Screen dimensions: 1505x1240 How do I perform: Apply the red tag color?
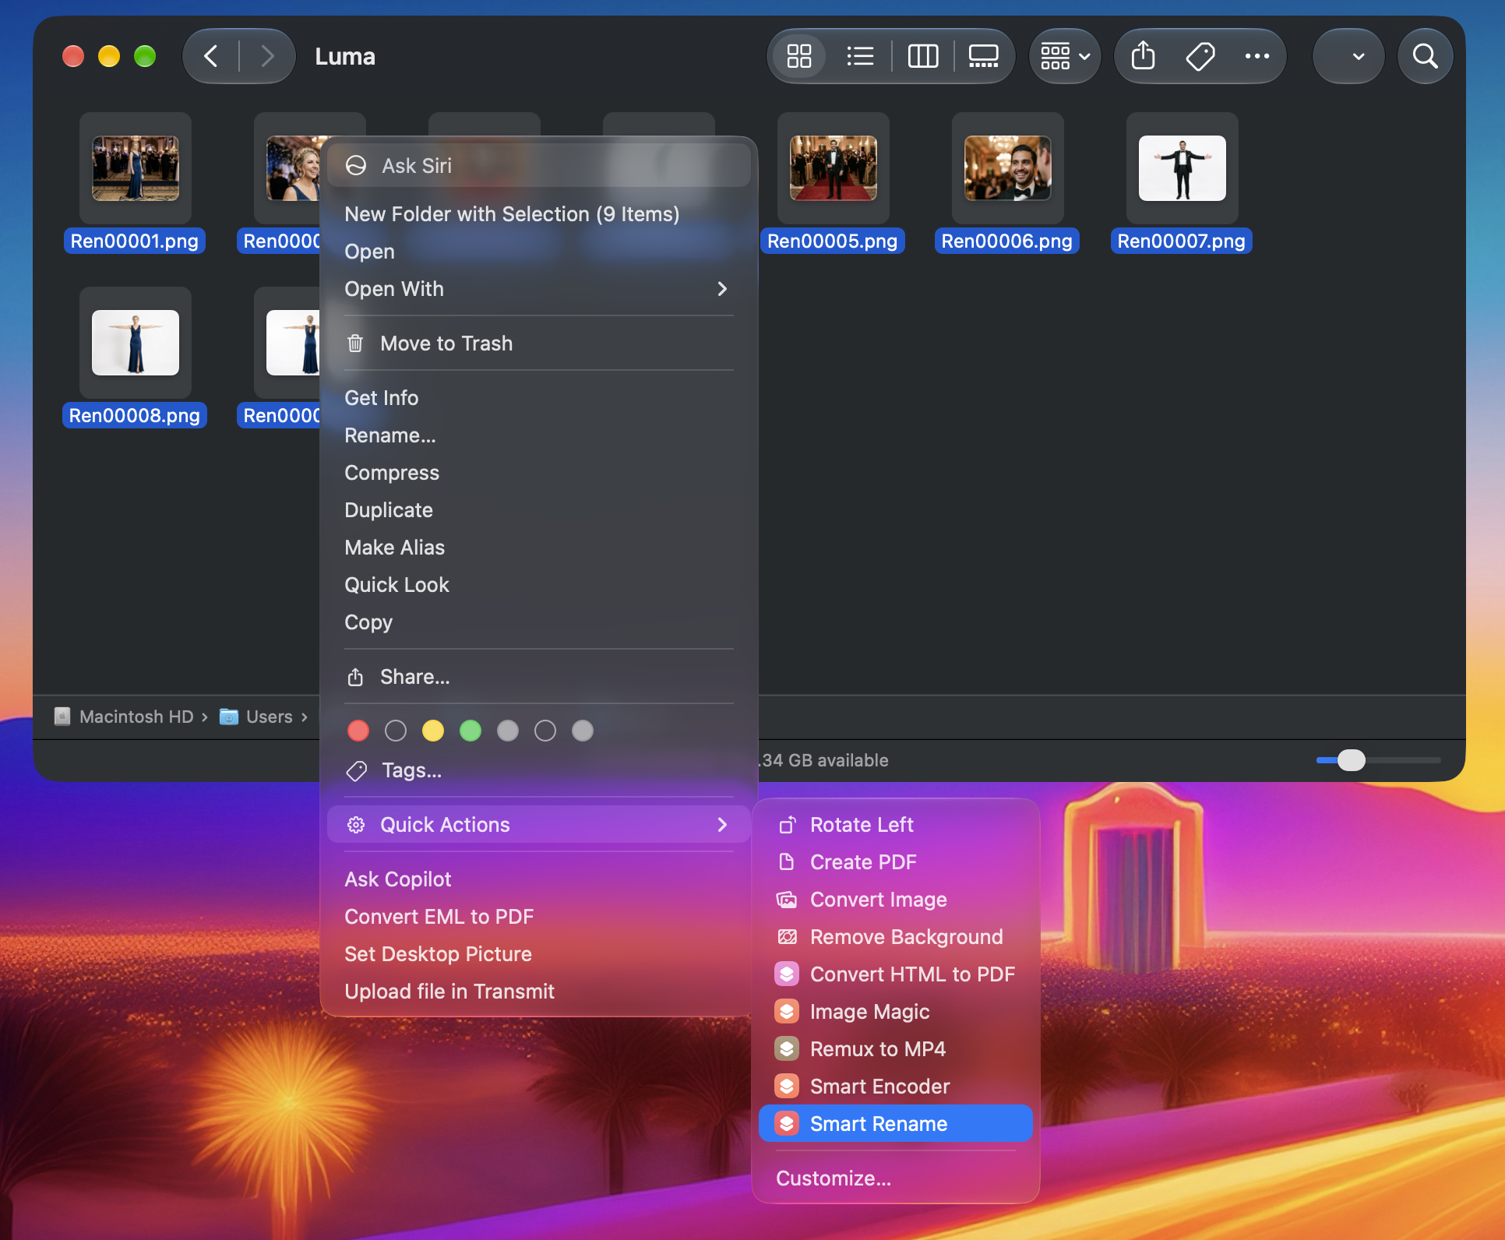tap(358, 731)
